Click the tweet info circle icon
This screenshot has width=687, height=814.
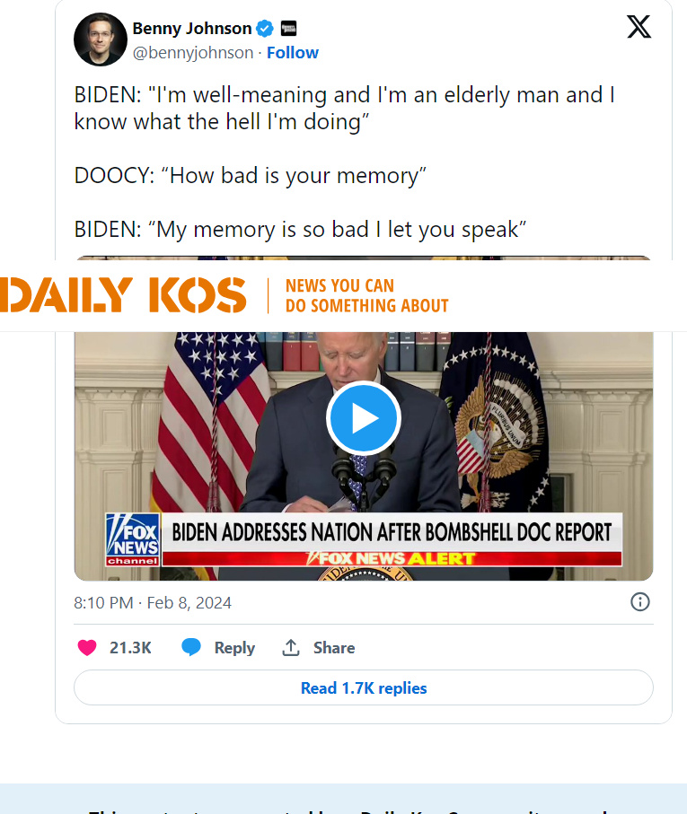(639, 601)
